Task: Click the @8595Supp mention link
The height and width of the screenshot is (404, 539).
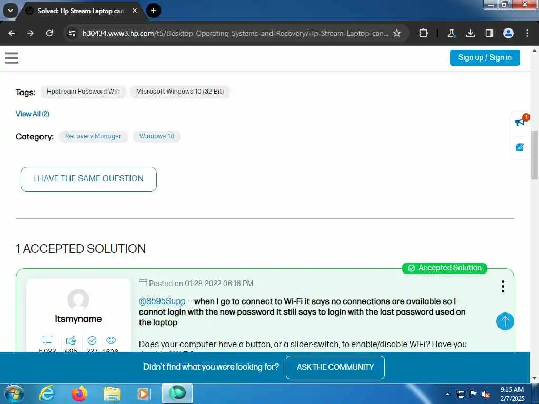Action: point(162,301)
